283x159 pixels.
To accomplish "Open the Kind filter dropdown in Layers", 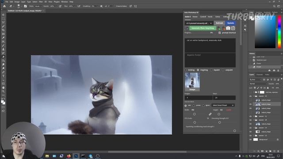I will click(x=256, y=79).
